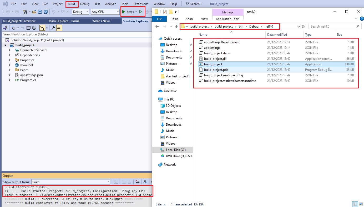Open the Debug menu

(85, 4)
